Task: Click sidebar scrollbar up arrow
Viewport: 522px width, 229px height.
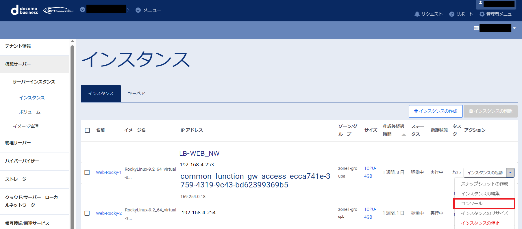Action: coord(72,41)
